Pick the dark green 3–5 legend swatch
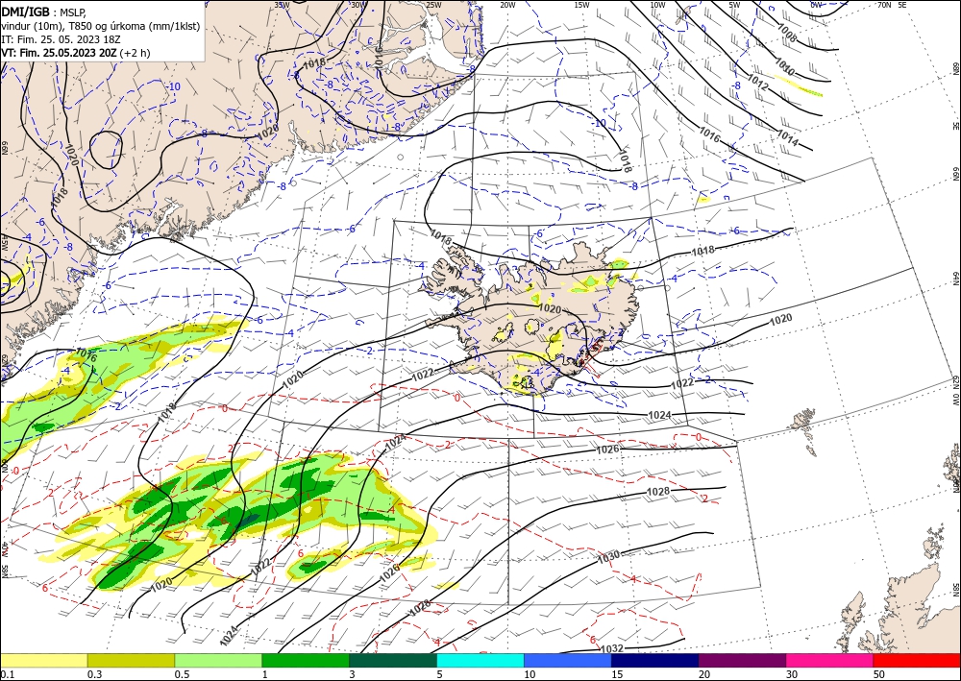This screenshot has height=681, width=961. tap(393, 660)
